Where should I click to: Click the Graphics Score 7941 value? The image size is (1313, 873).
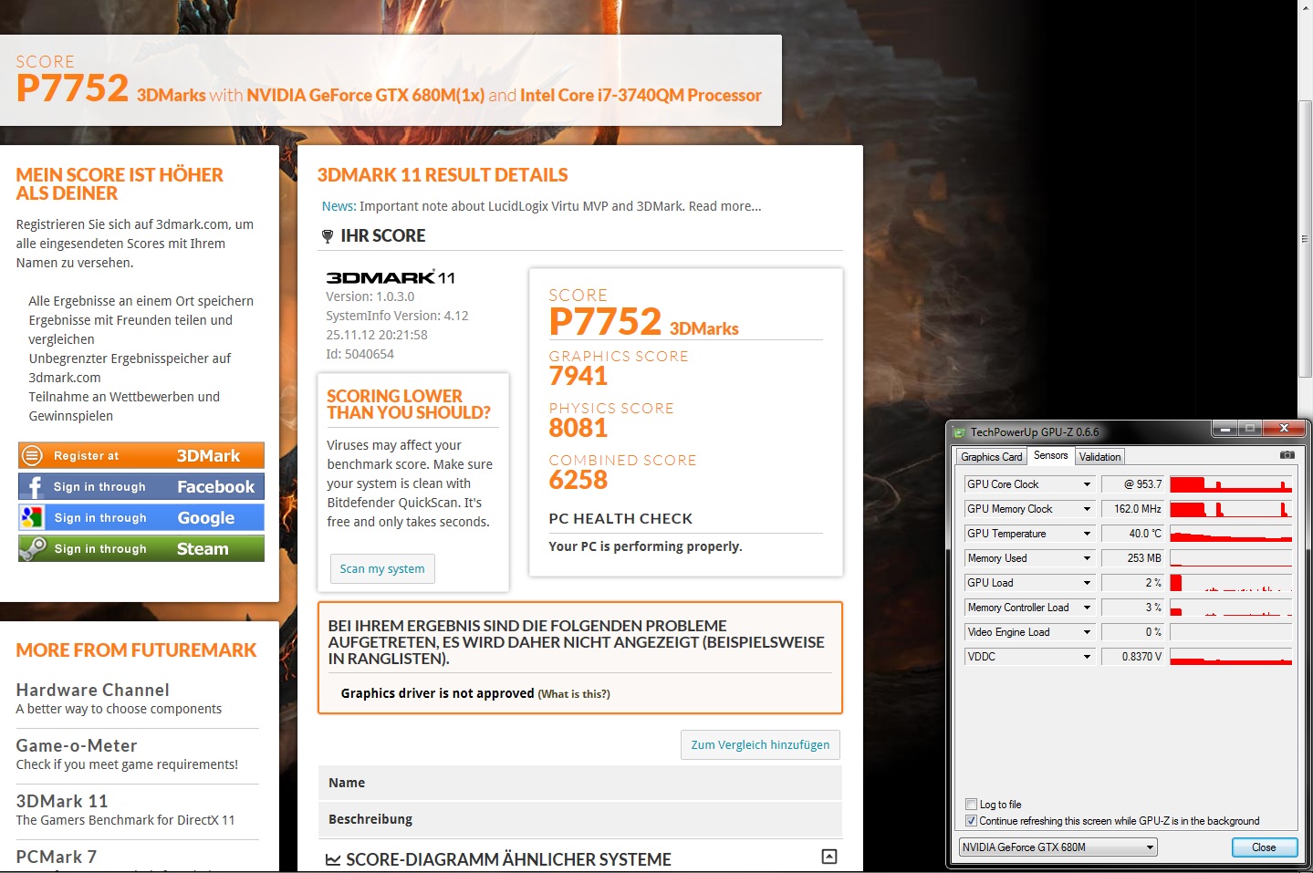(578, 376)
